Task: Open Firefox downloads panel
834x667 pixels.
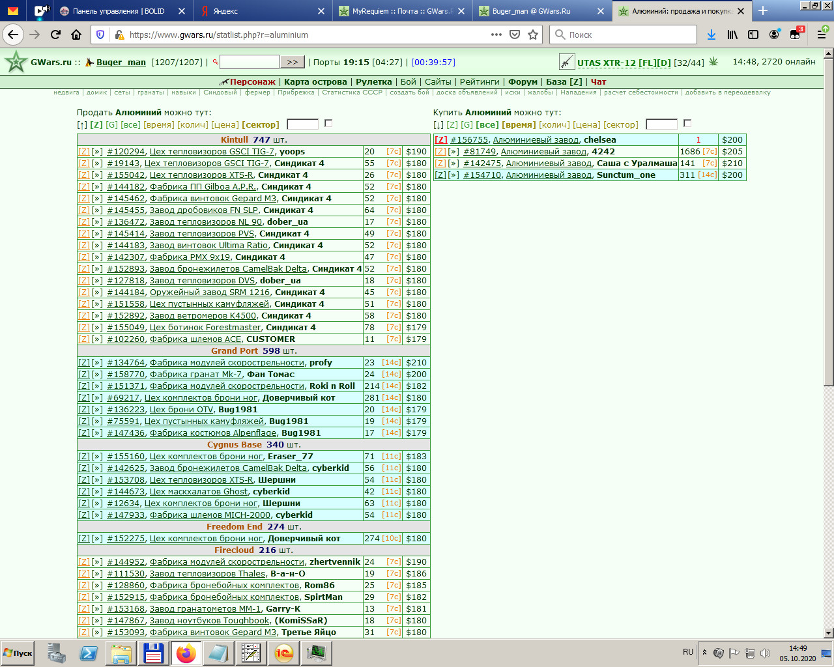Action: 712,35
